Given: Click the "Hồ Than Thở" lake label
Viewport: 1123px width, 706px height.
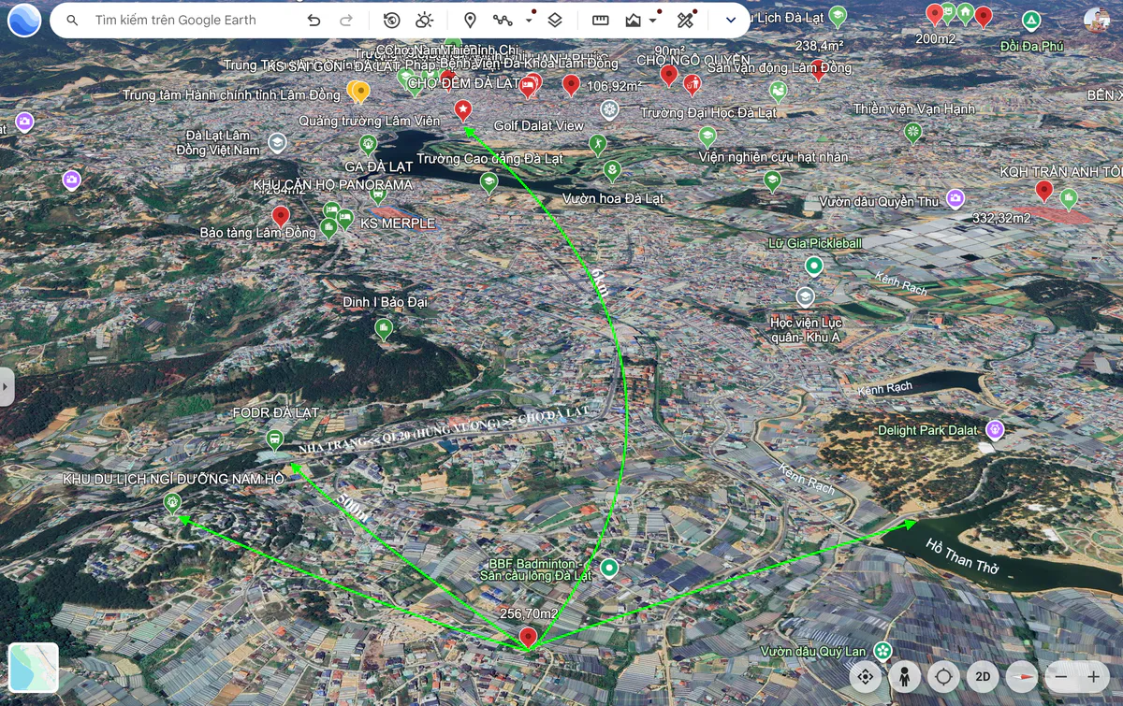Looking at the screenshot, I should click(x=963, y=557).
